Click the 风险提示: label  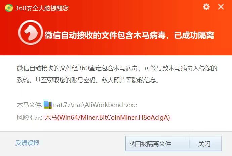30,118
